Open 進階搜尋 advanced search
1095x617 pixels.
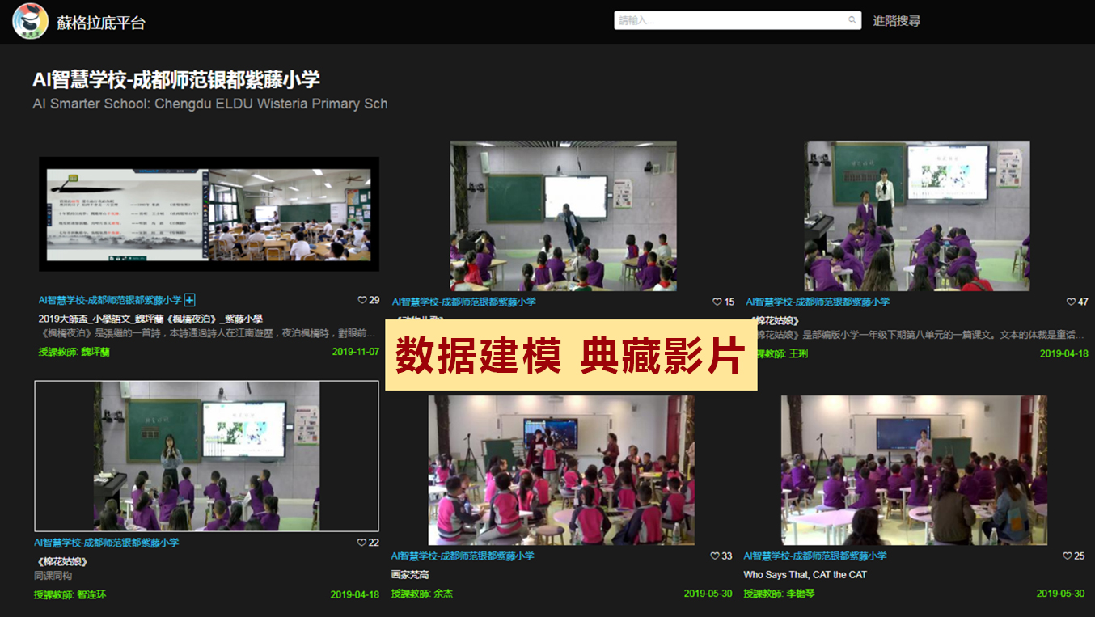tap(896, 21)
